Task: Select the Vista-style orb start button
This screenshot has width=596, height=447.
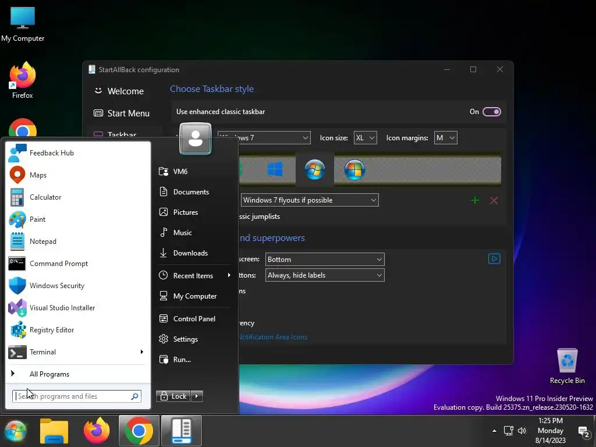Action: tap(354, 169)
